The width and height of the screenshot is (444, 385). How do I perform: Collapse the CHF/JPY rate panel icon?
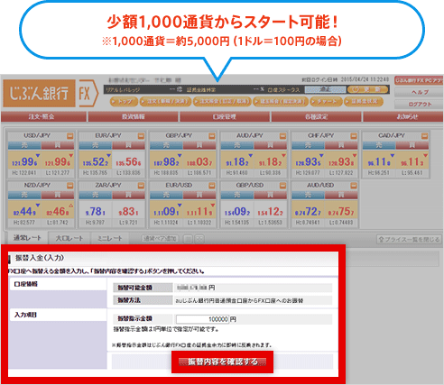[354, 136]
